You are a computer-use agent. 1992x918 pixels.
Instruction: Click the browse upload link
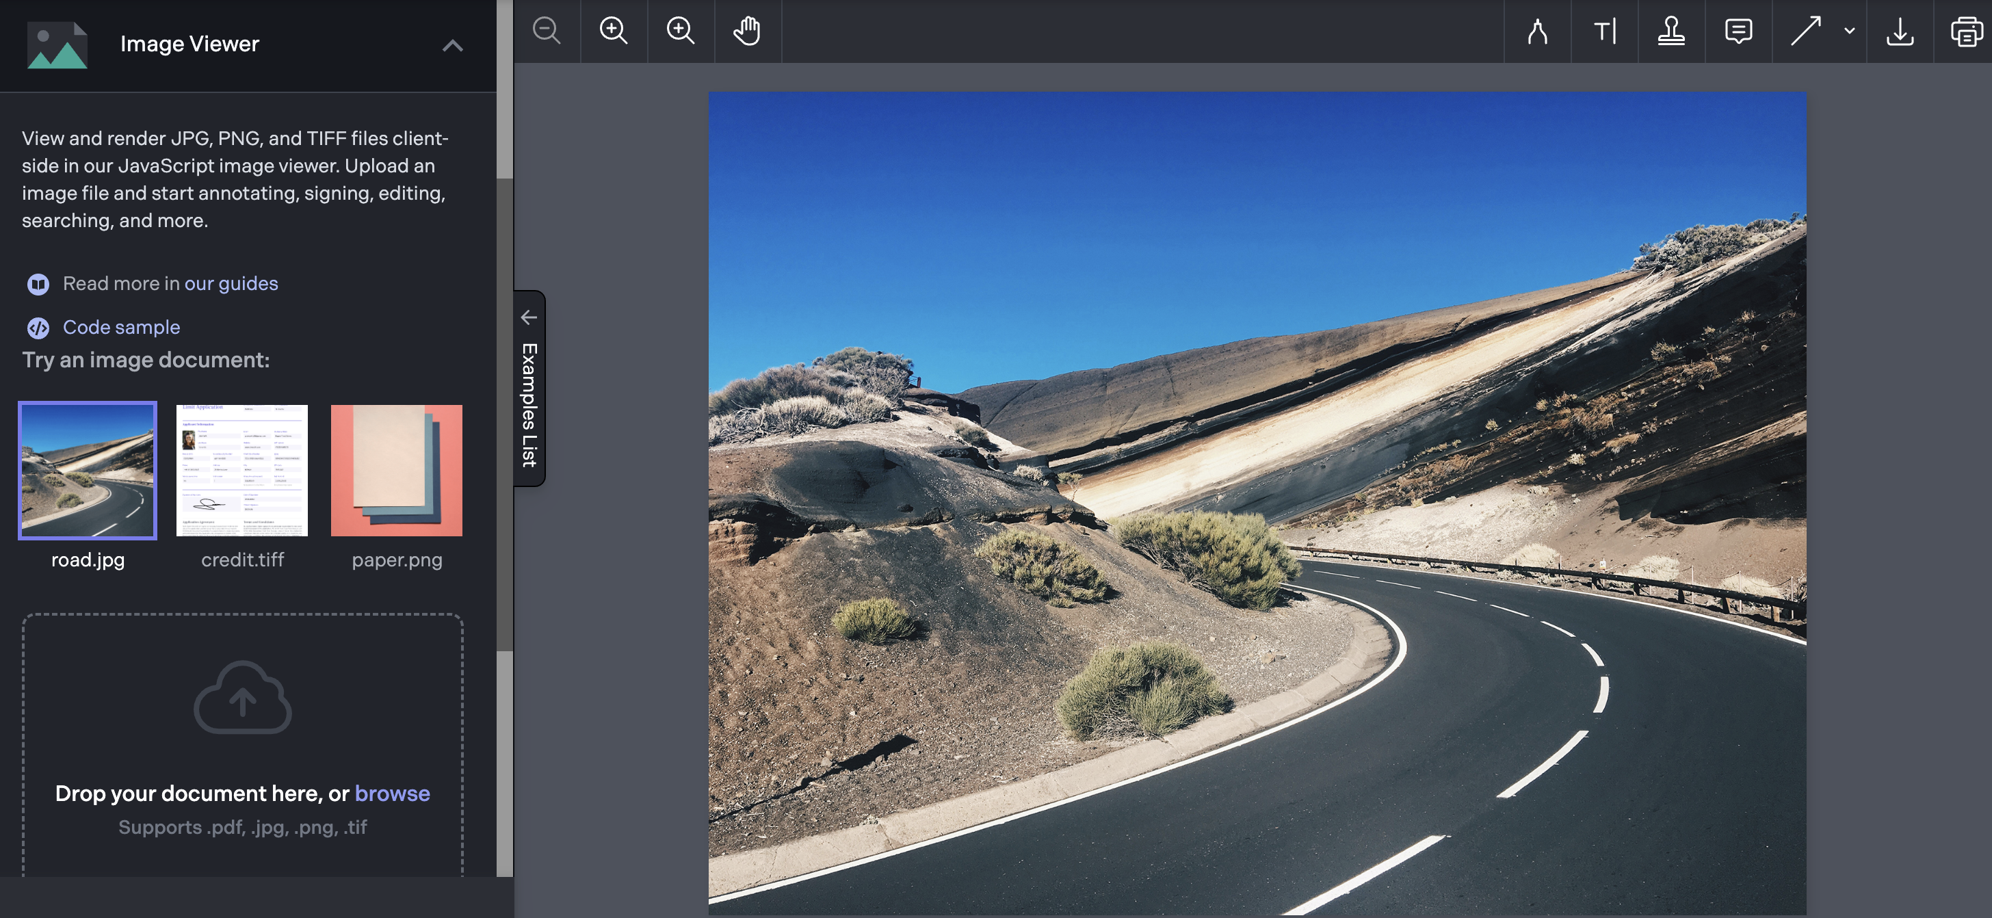392,793
